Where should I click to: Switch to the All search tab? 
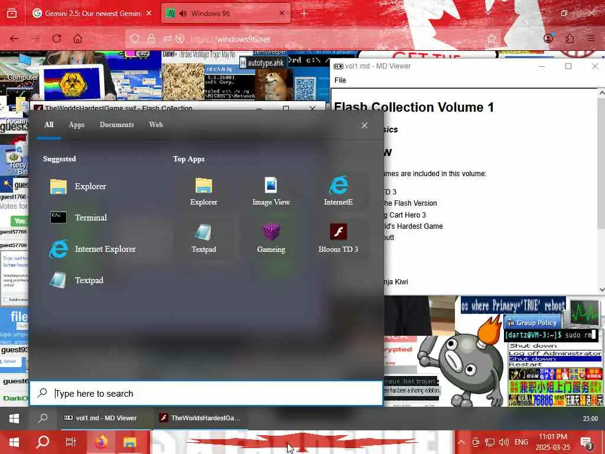point(48,125)
